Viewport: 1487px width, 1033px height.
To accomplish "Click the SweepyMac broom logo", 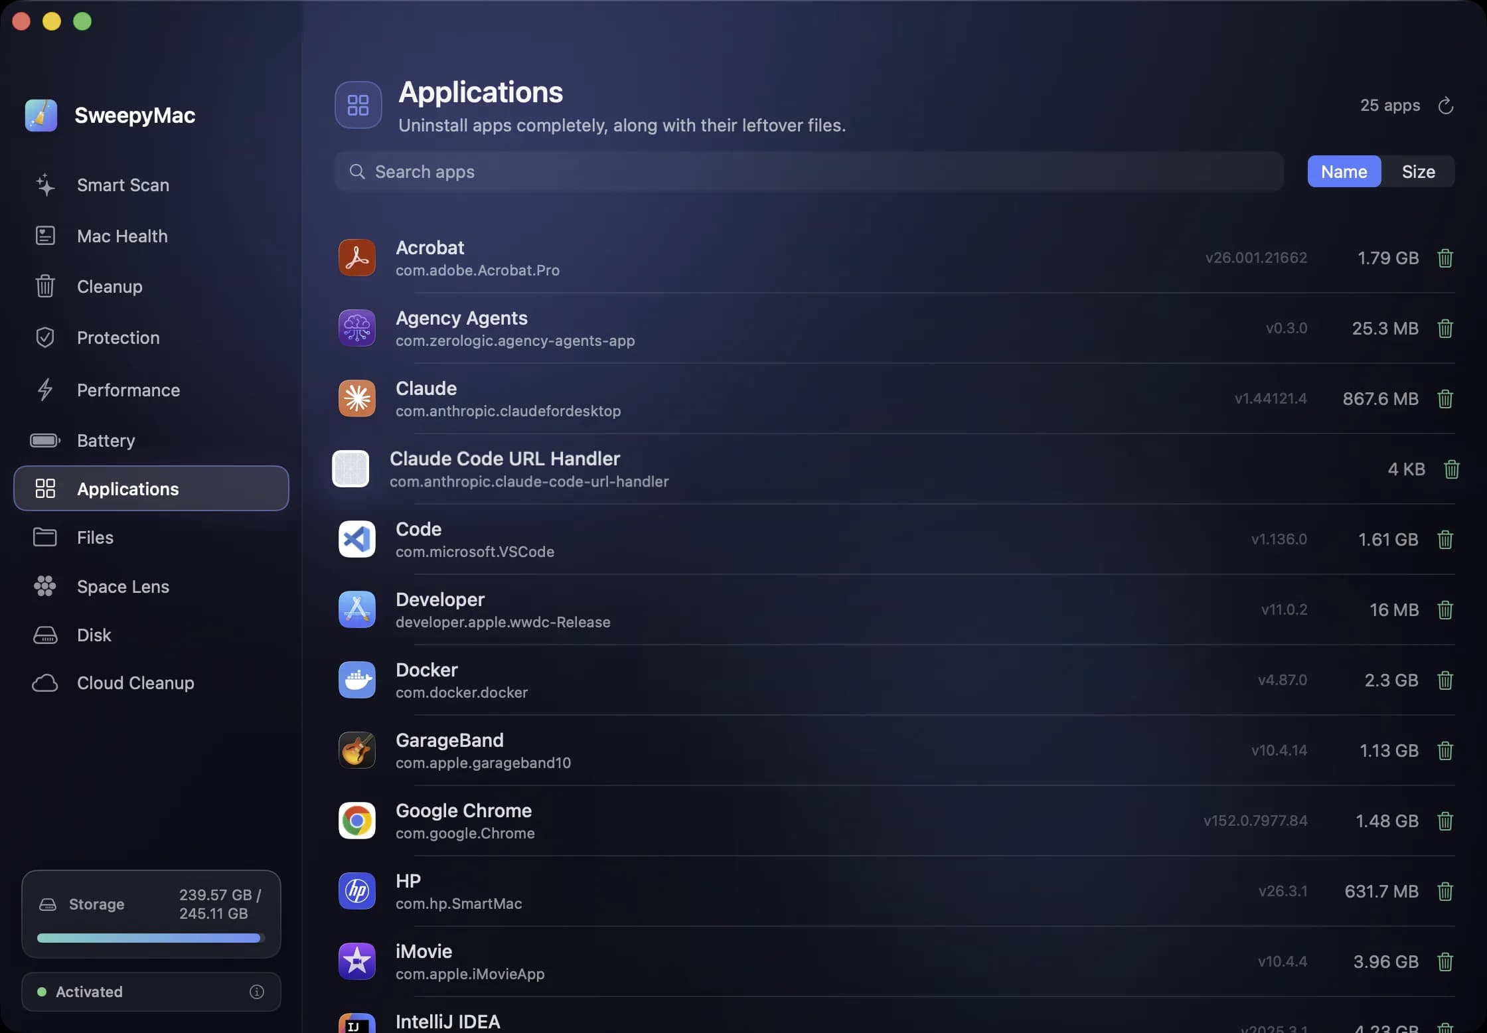I will pos(41,116).
